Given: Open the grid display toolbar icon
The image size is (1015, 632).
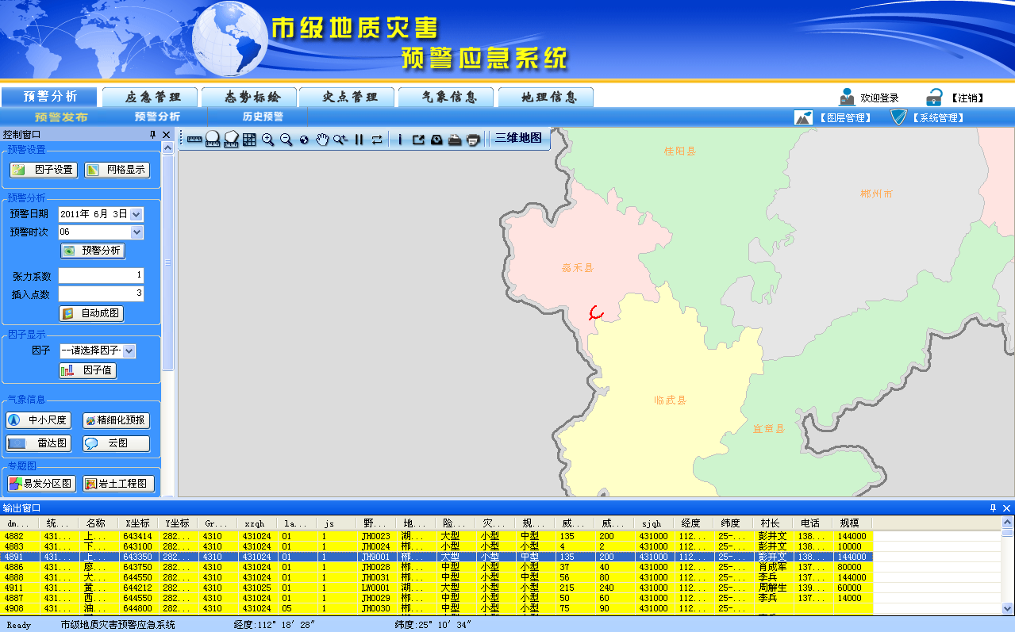Looking at the screenshot, I should [249, 139].
